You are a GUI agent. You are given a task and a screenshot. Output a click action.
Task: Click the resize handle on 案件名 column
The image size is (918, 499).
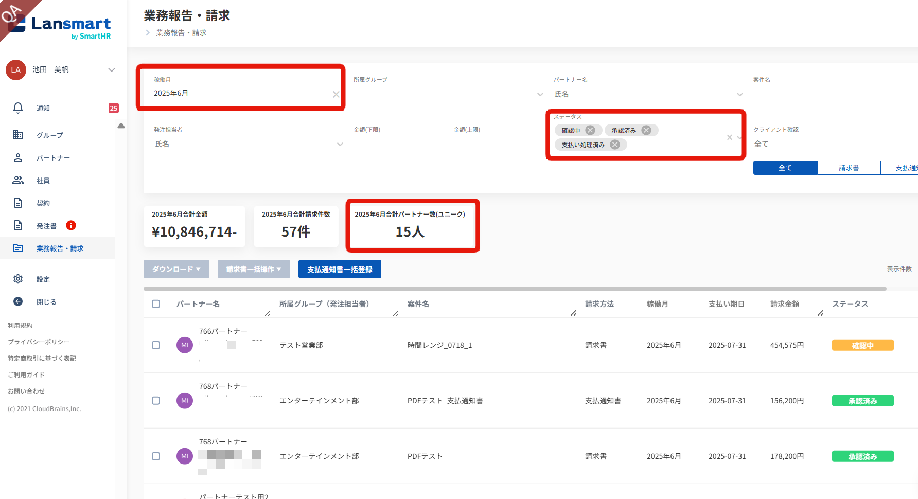coord(573,313)
